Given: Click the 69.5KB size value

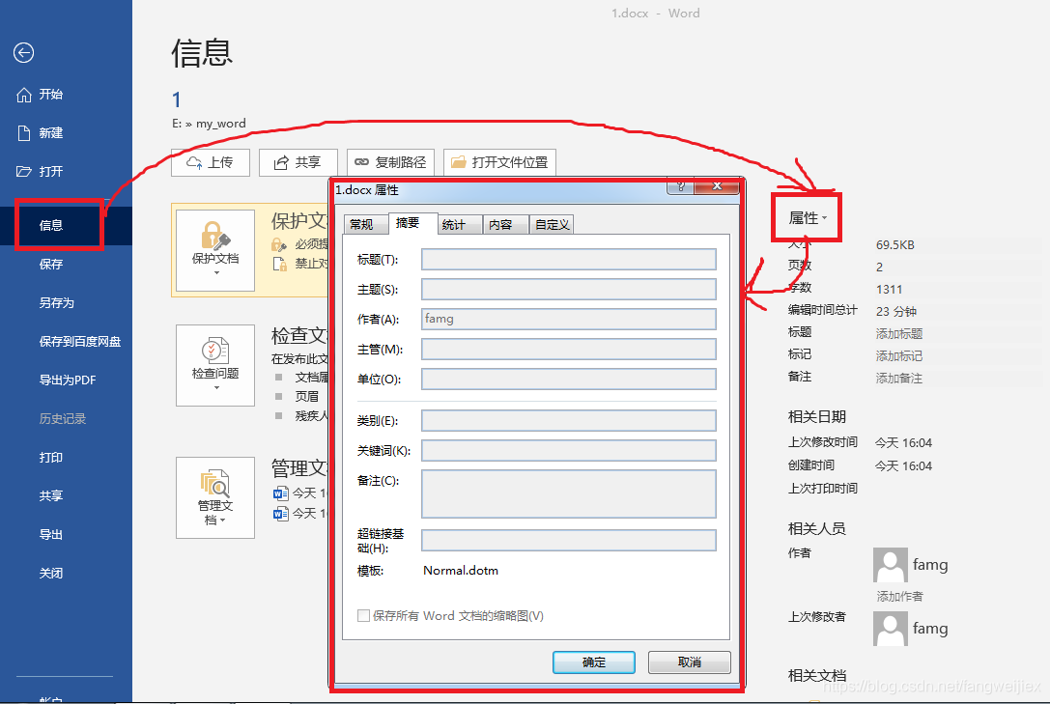Looking at the screenshot, I should pyautogui.click(x=894, y=245).
